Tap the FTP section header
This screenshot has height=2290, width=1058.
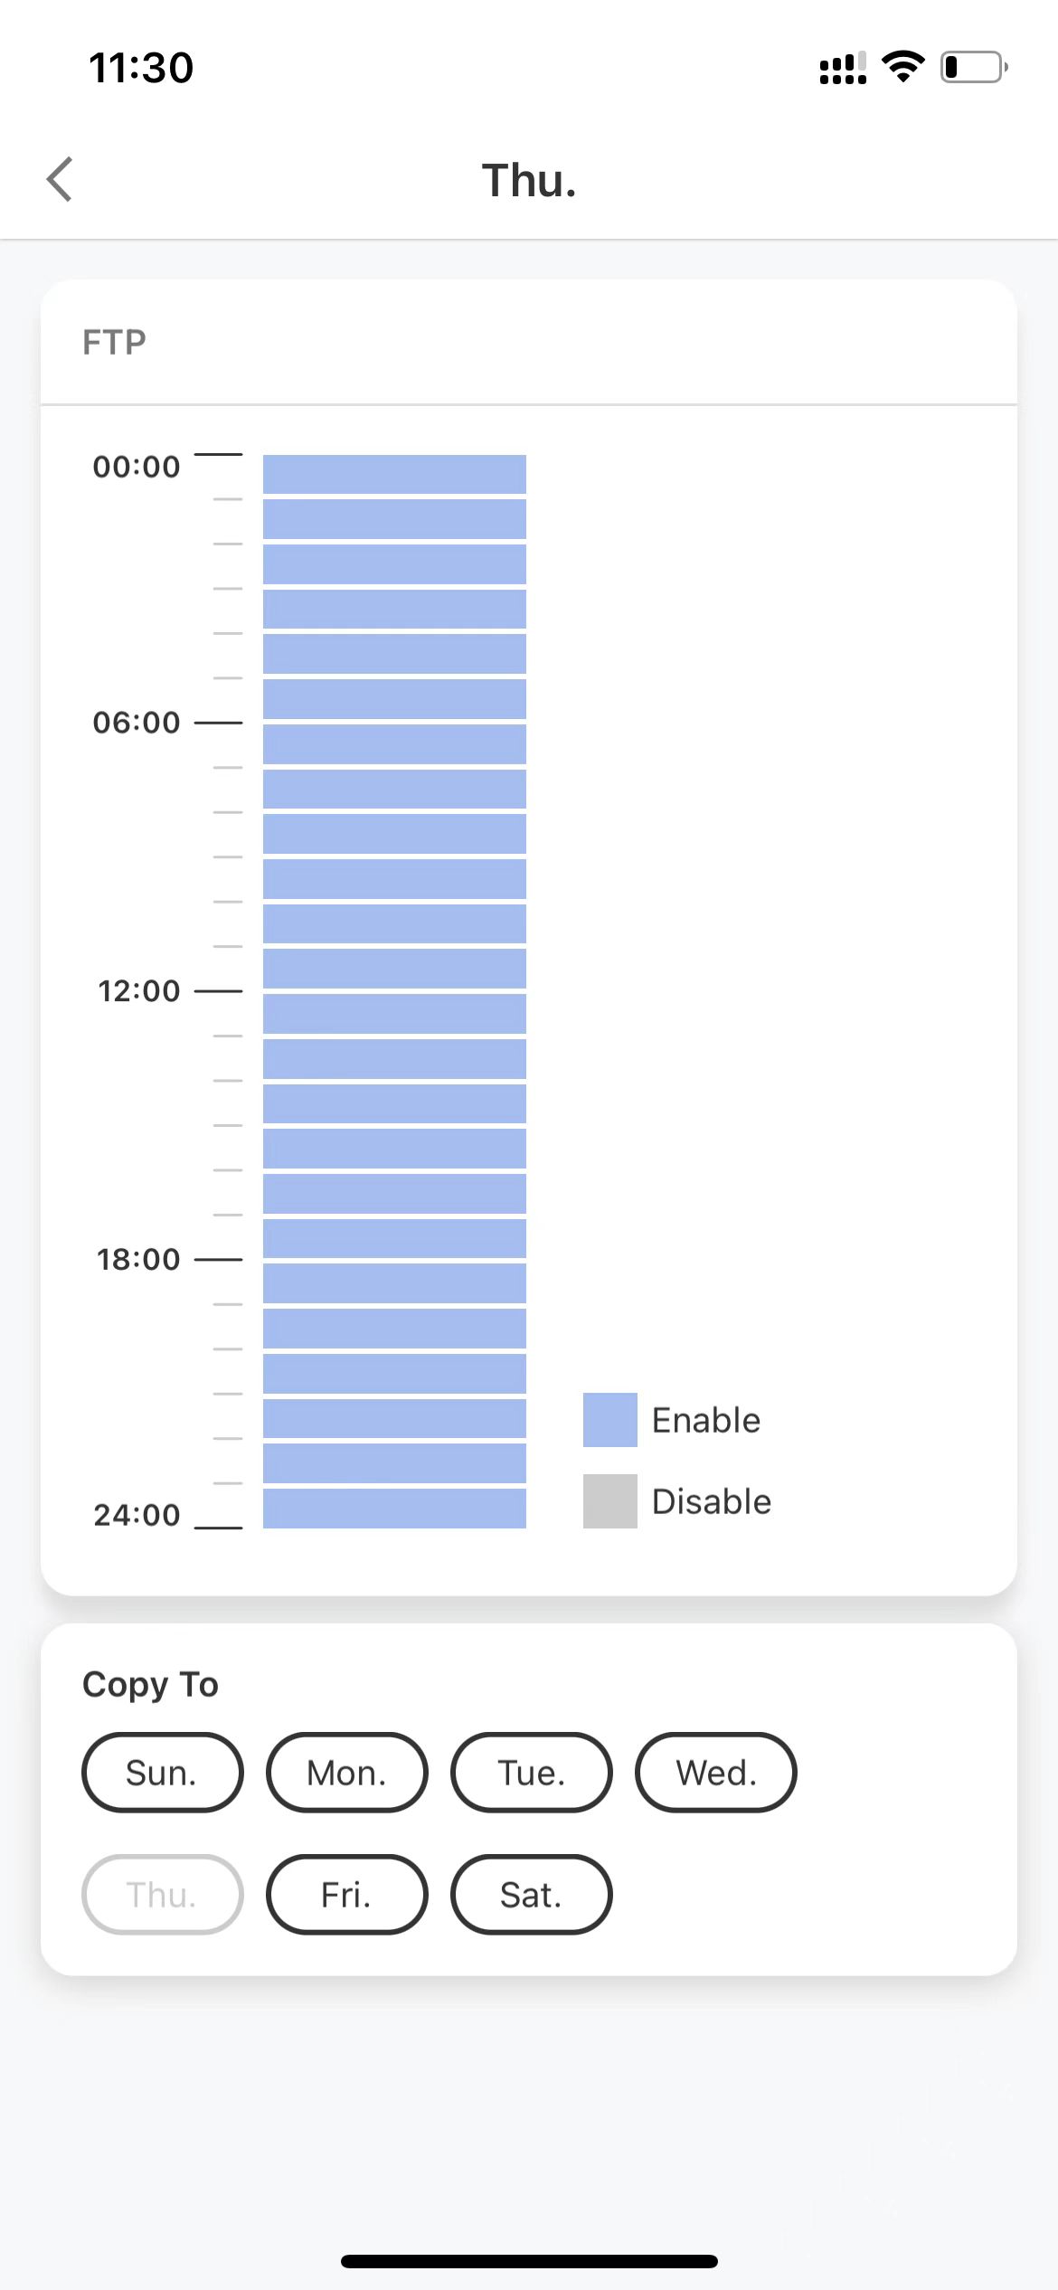[x=114, y=343]
